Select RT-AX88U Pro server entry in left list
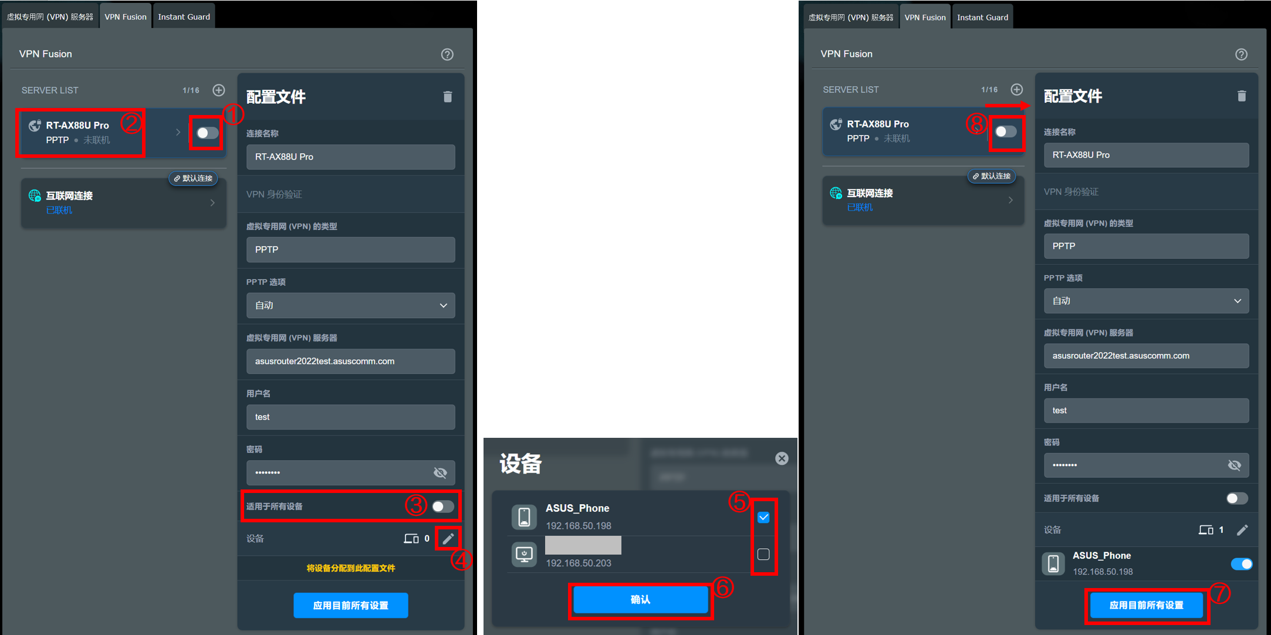The width and height of the screenshot is (1271, 635). click(x=123, y=133)
